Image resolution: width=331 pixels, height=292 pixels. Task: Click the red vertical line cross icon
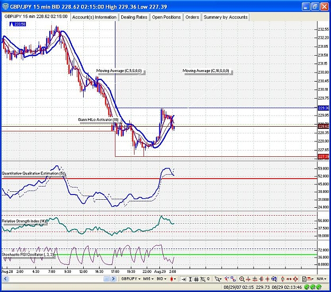[x=267, y=279]
